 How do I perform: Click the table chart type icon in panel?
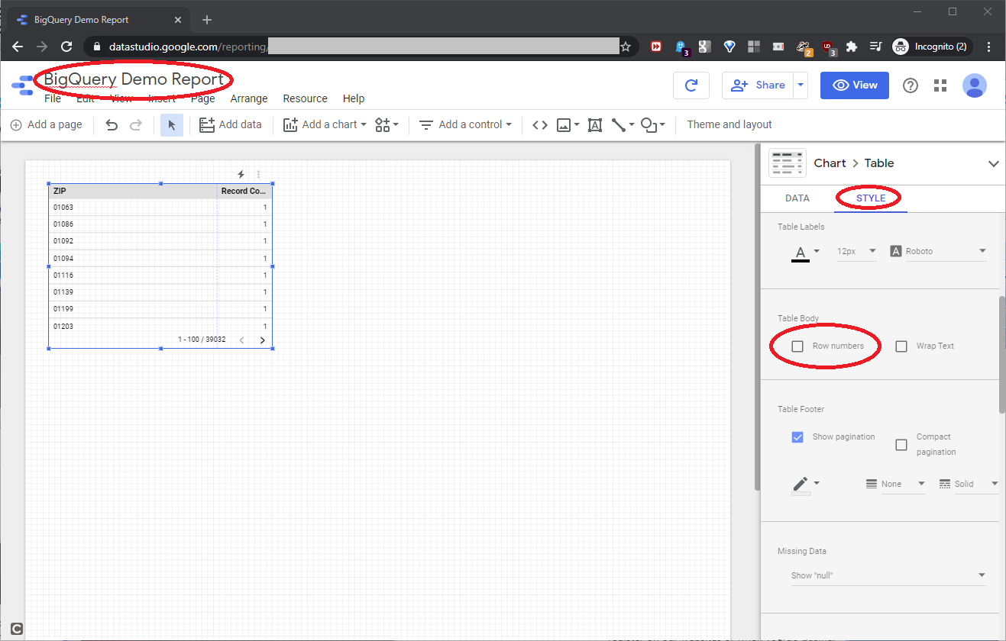[x=788, y=163]
